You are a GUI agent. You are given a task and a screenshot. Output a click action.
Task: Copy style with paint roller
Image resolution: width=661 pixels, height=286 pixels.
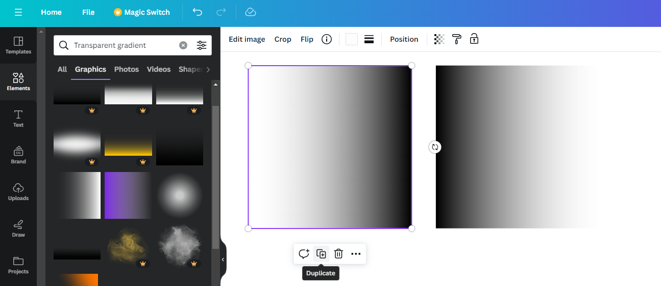tap(457, 39)
